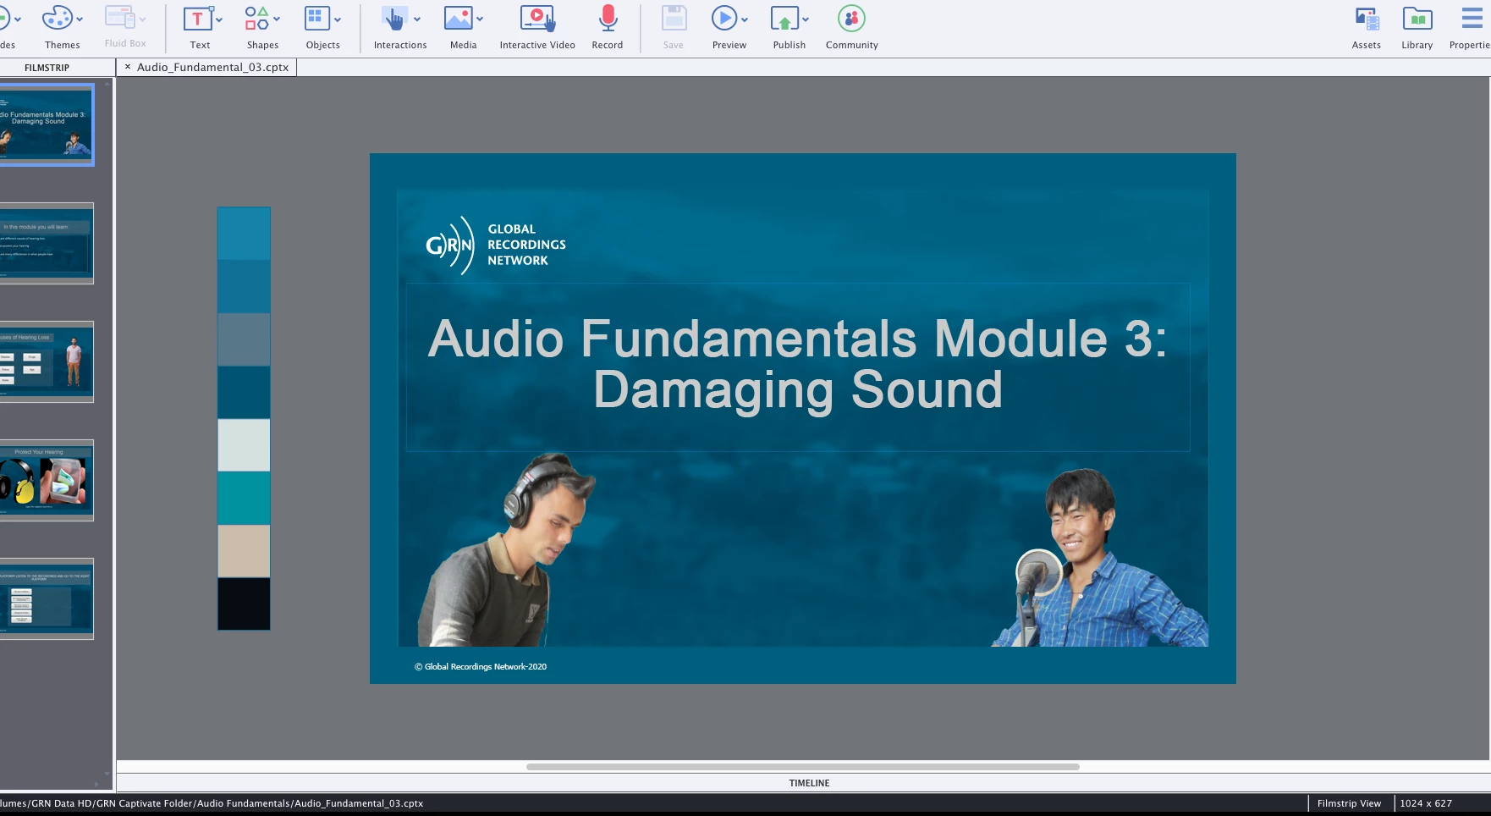Select the Protect Your Hearing slide thumbnail
Image resolution: width=1491 pixels, height=816 pixels.
[x=47, y=480]
